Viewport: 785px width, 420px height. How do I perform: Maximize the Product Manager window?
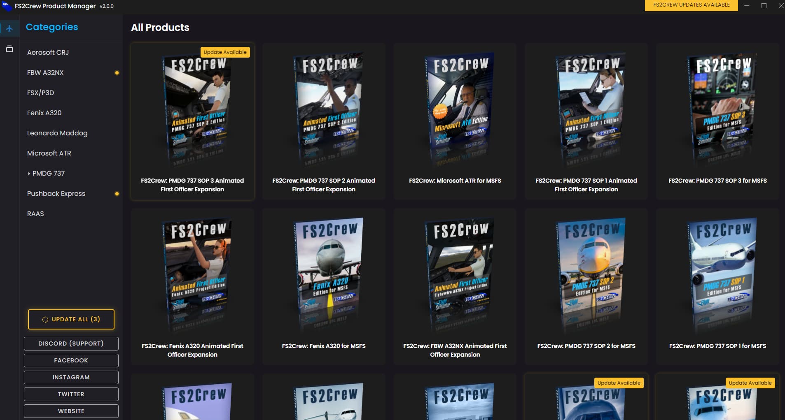coord(764,6)
